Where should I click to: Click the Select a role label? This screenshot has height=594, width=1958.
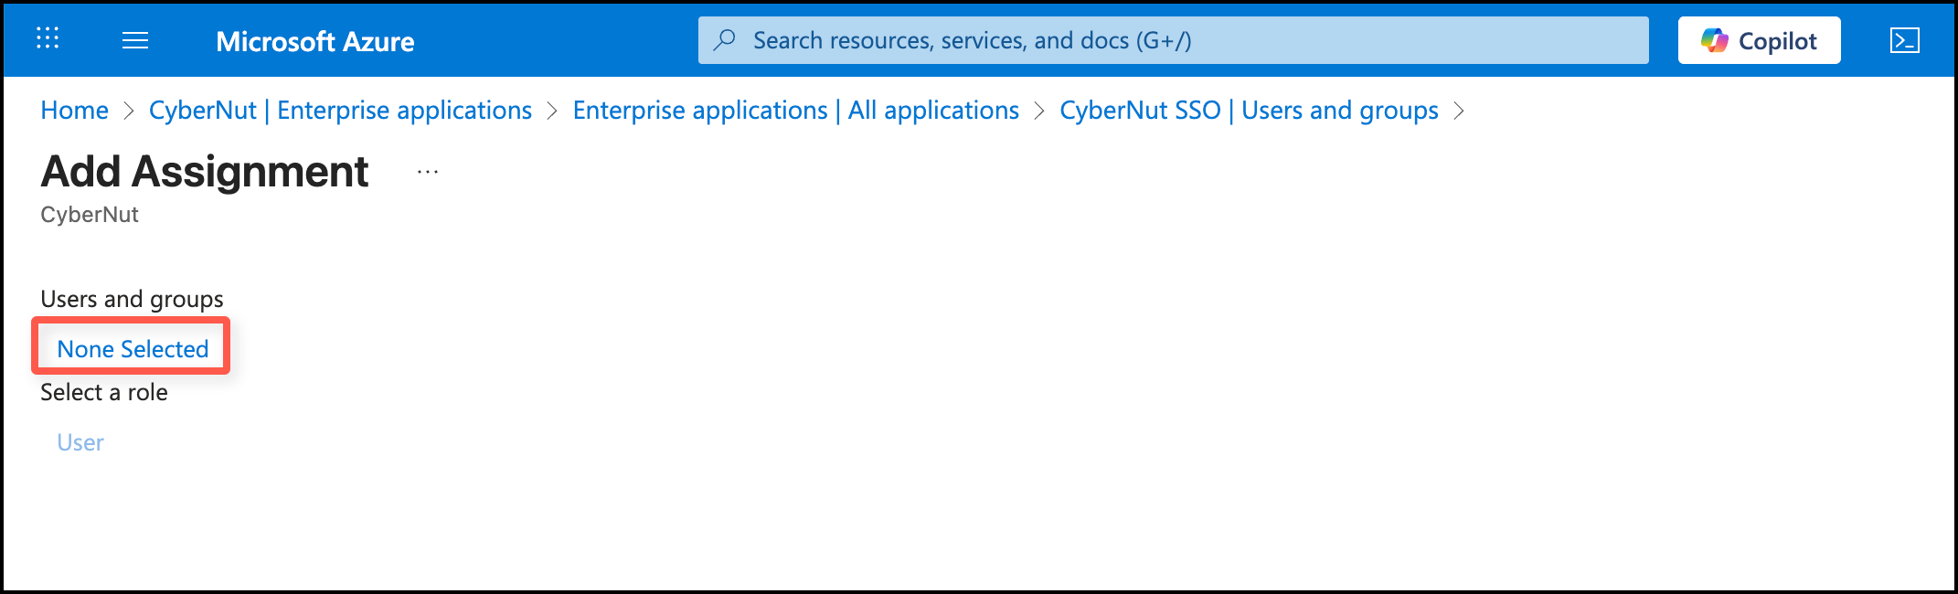104,393
